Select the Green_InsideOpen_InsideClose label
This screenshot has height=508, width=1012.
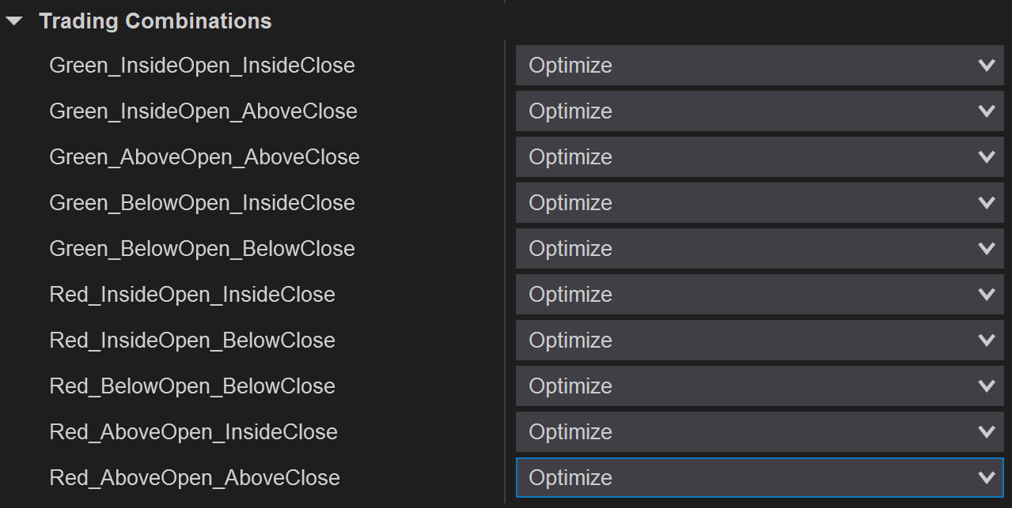tap(202, 66)
